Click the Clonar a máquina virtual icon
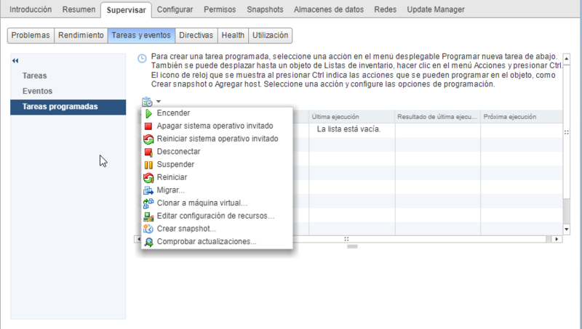Screen dimensions: 582x329 tap(148, 203)
